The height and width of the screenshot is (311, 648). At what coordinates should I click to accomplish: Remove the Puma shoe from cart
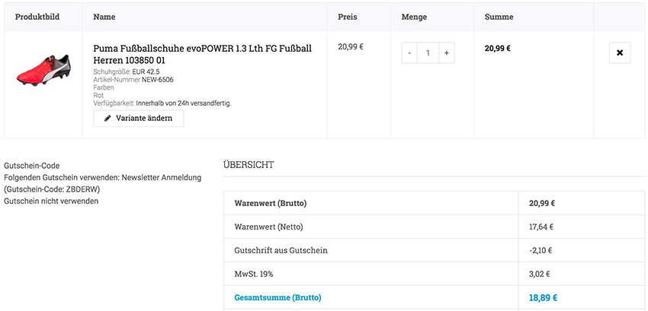point(619,52)
